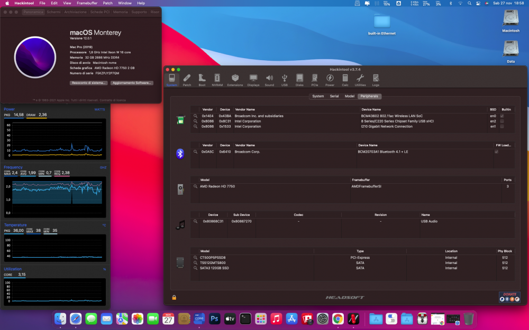
Task: Click the DONATE button in Hackintool
Action: click(x=510, y=297)
